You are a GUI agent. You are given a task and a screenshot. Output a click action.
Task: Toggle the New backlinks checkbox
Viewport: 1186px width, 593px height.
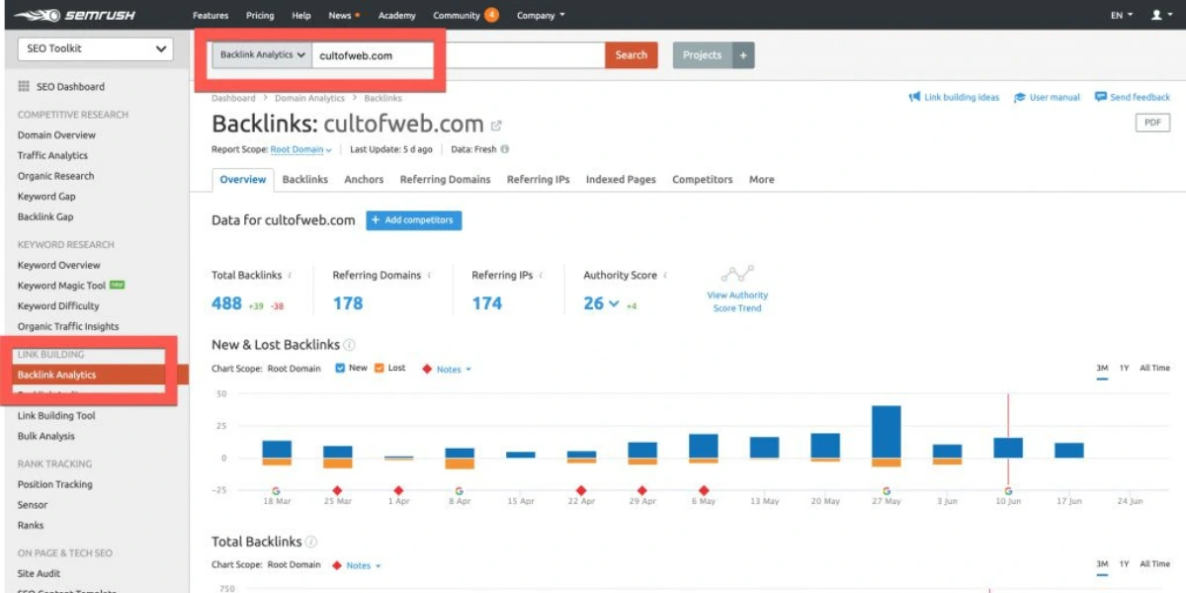pos(340,368)
